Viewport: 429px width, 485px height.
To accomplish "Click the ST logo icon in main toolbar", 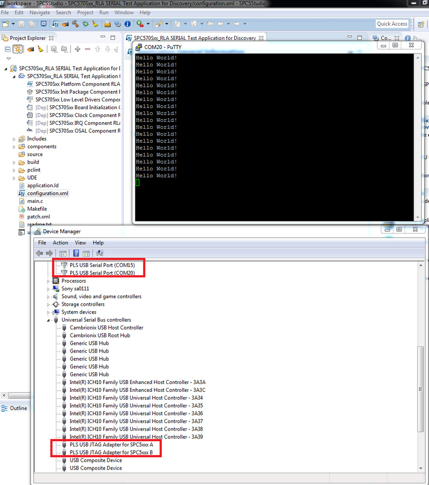I will 56,24.
